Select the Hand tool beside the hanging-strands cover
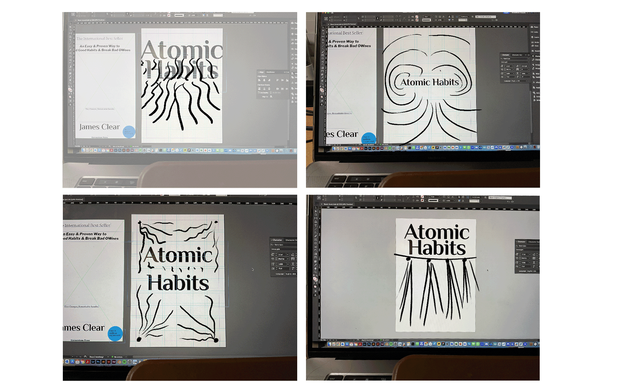 [315, 268]
